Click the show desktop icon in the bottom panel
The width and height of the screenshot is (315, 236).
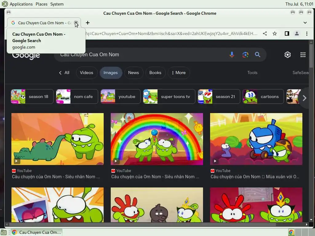tap(4, 232)
